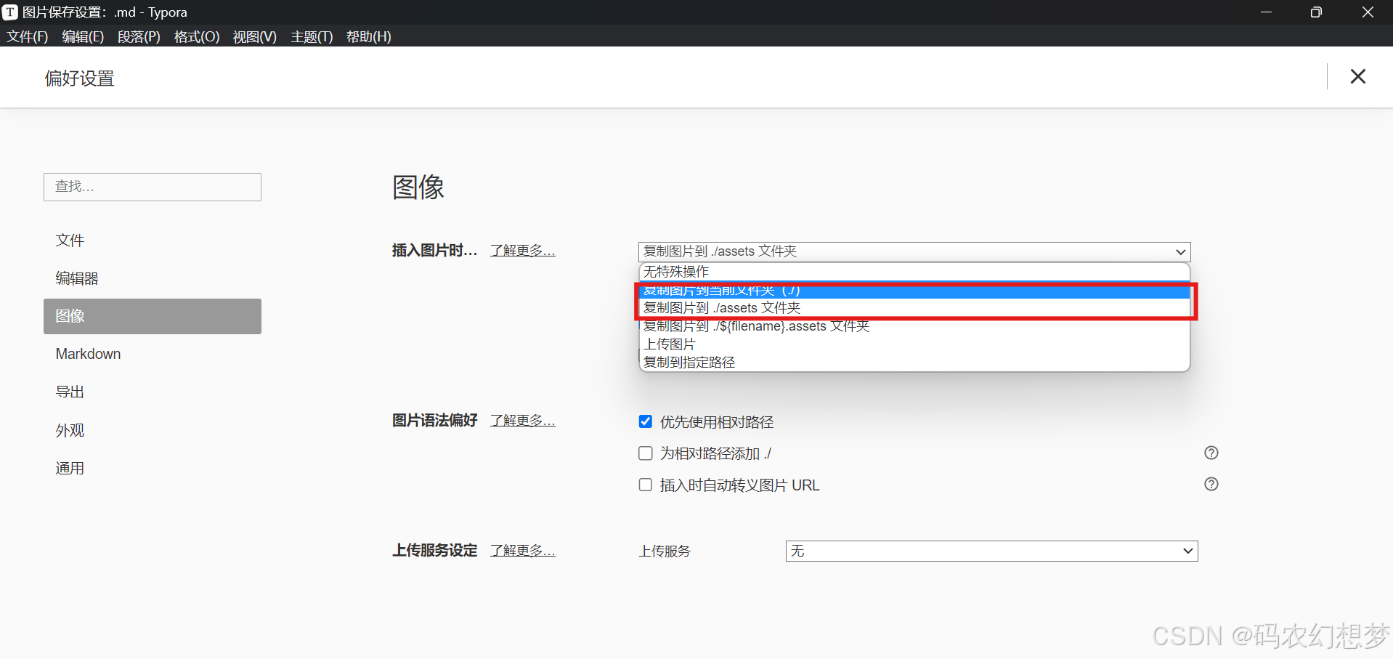Click the 优先使用相对路径 label text
This screenshot has width=1393, height=659.
point(717,422)
